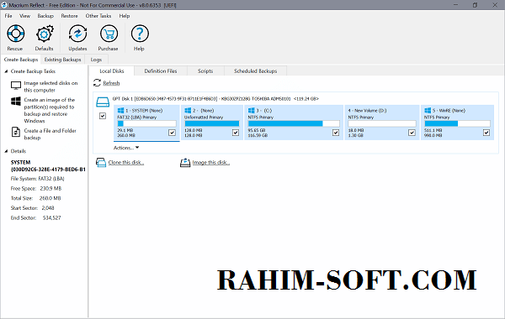Open the Actions dropdown
The height and width of the screenshot is (319, 505).
[x=126, y=148]
